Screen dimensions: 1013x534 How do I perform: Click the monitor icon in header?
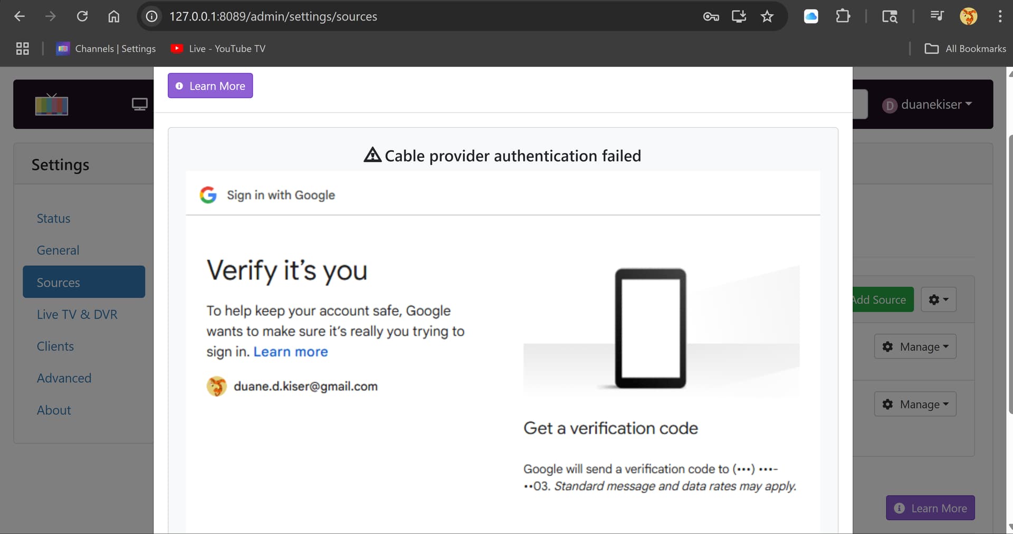coord(139,104)
